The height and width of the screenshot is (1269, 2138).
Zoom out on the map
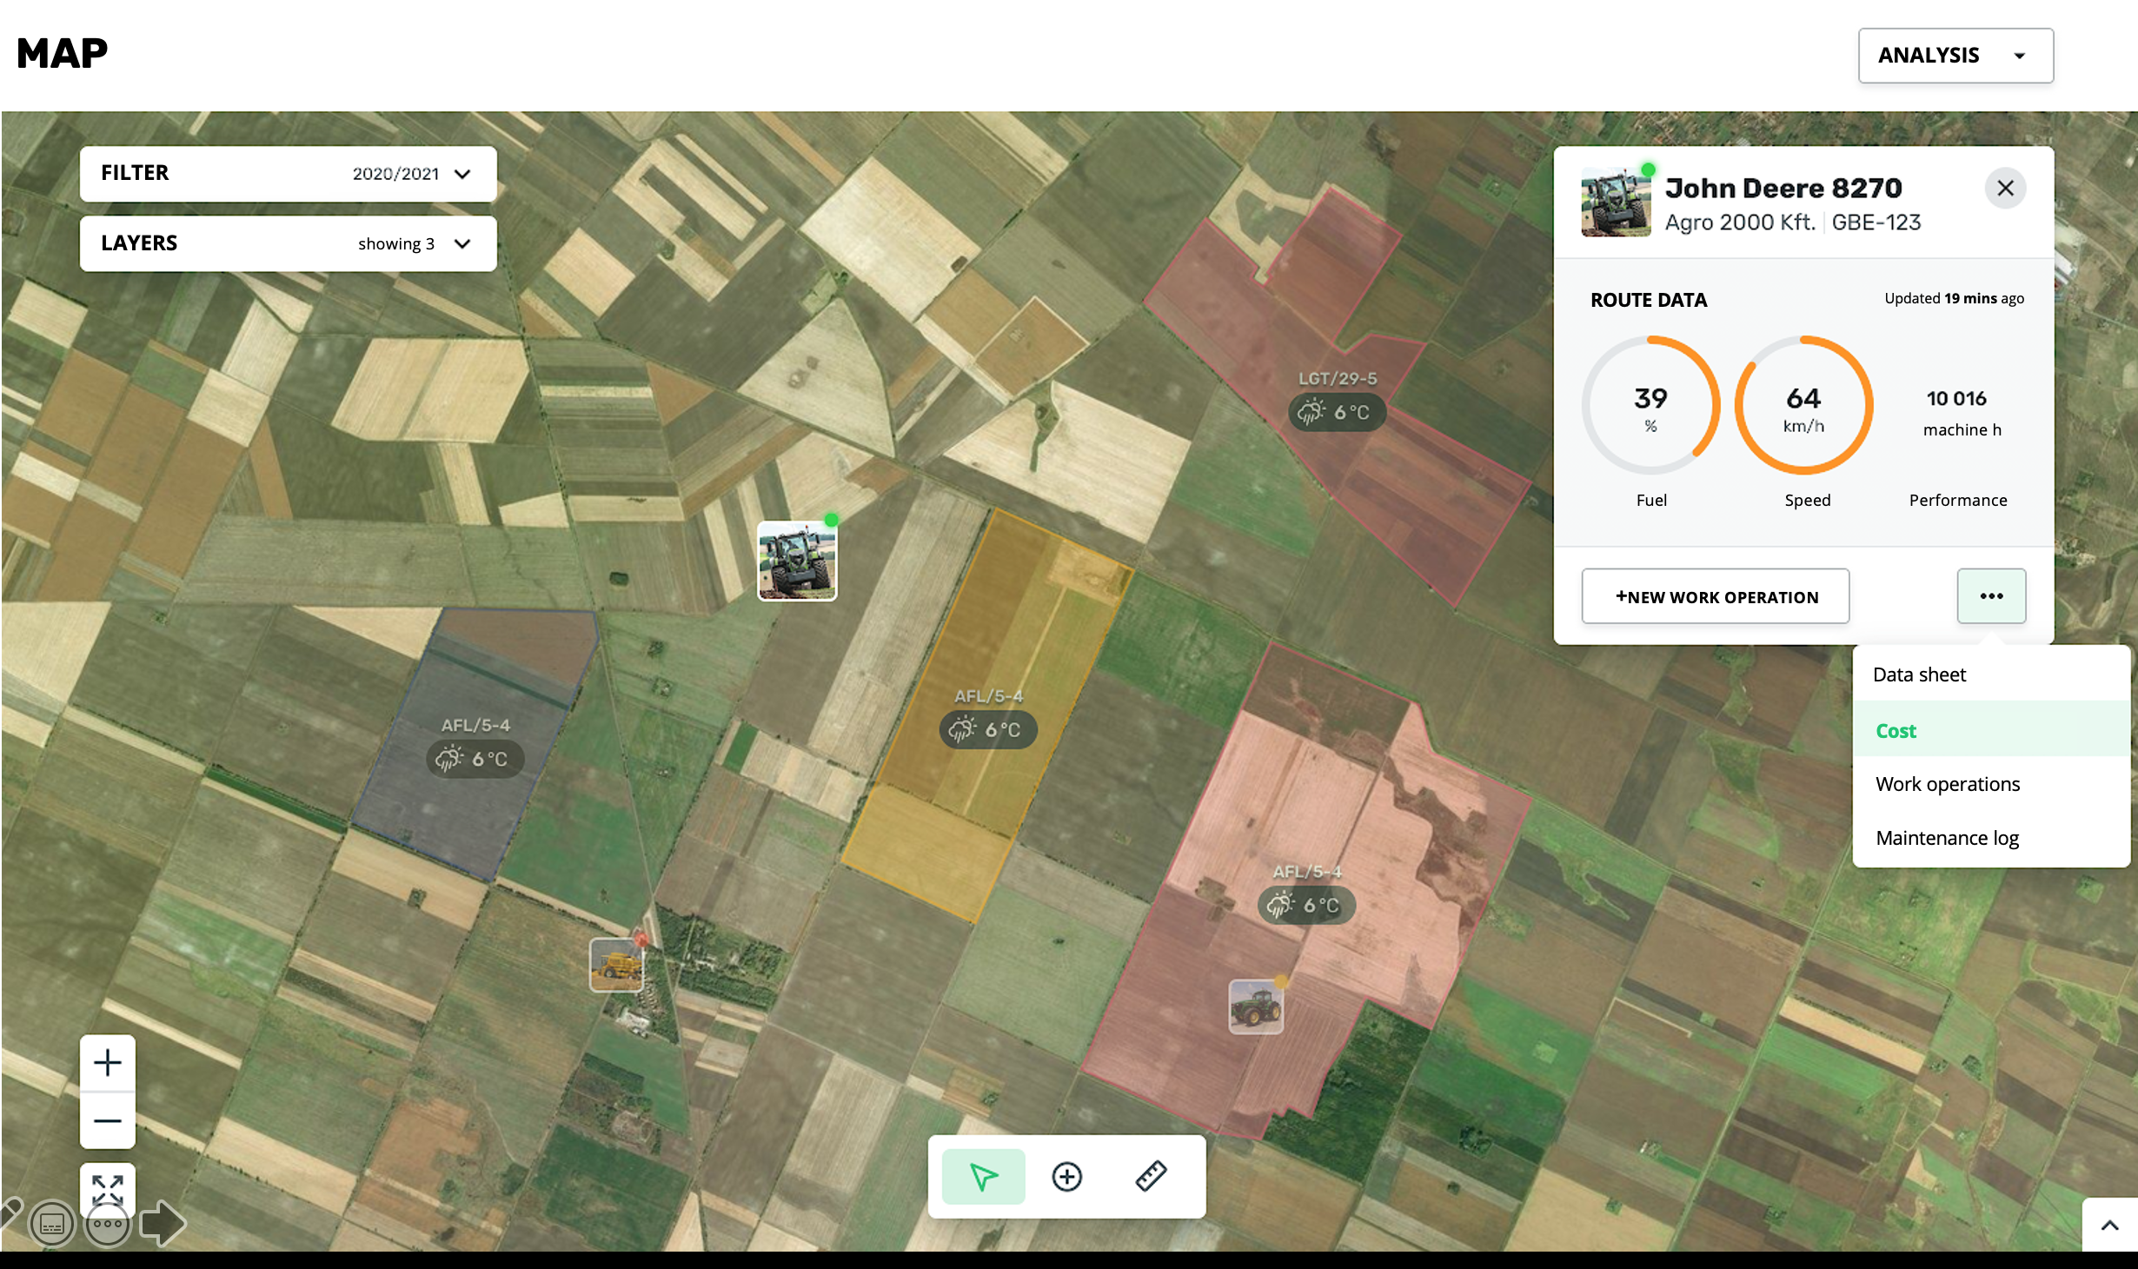click(108, 1120)
